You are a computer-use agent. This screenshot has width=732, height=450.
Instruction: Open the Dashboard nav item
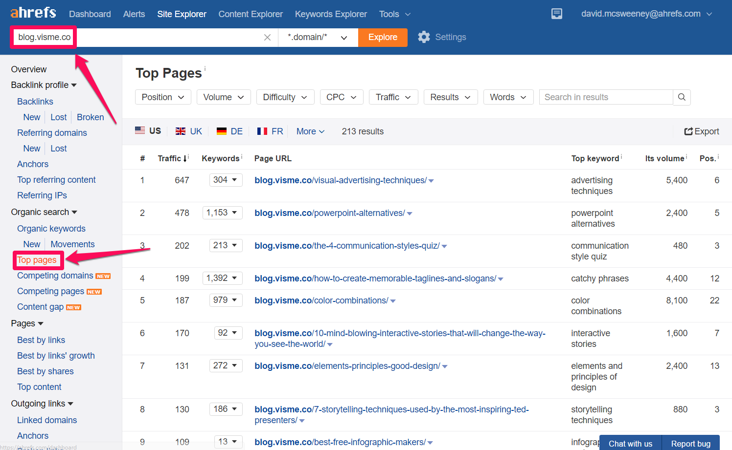click(90, 14)
